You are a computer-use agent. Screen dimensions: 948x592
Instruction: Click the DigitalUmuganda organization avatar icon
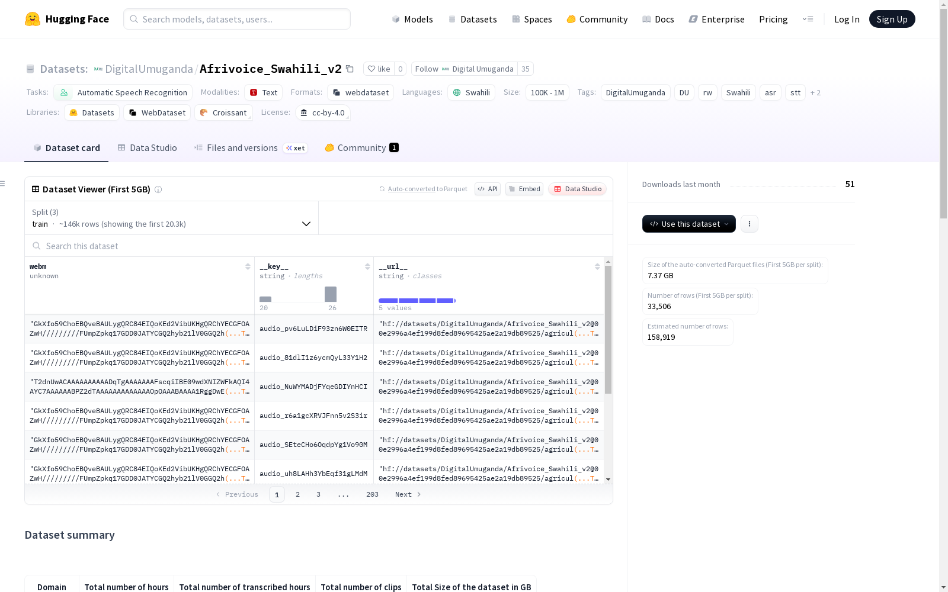tap(98, 69)
